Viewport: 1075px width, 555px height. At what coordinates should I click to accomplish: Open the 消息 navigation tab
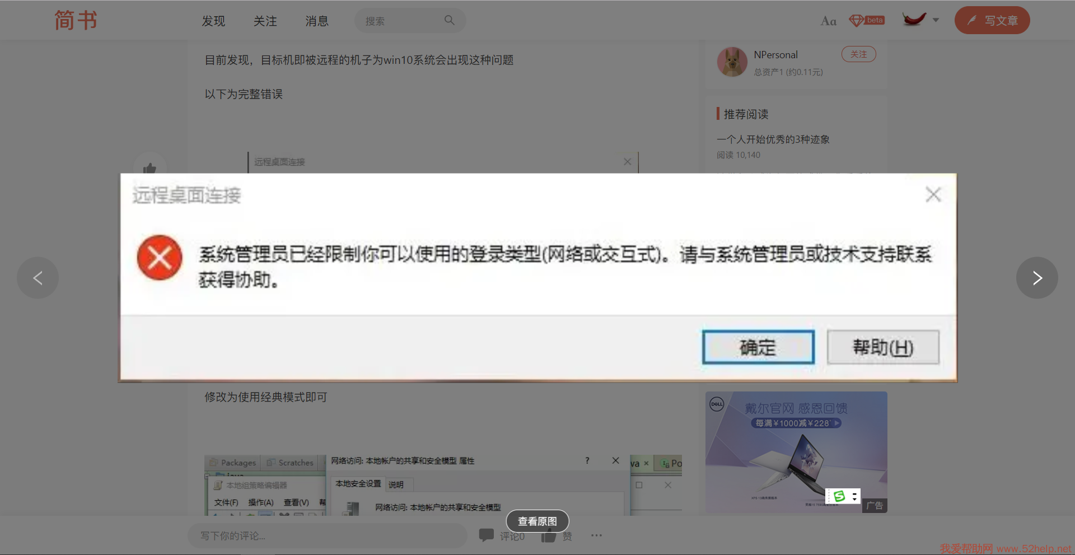coord(316,21)
